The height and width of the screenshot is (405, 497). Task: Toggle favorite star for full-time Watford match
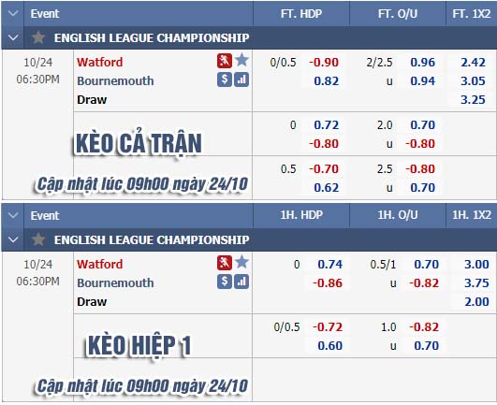tap(241, 60)
